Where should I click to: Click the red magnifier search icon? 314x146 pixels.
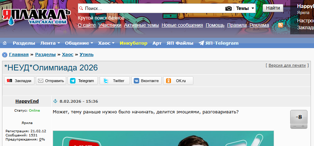pos(81,8)
